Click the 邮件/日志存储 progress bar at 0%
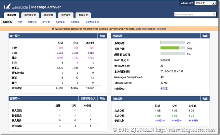Screen dimensions: 220x135 [x=173, y=54]
